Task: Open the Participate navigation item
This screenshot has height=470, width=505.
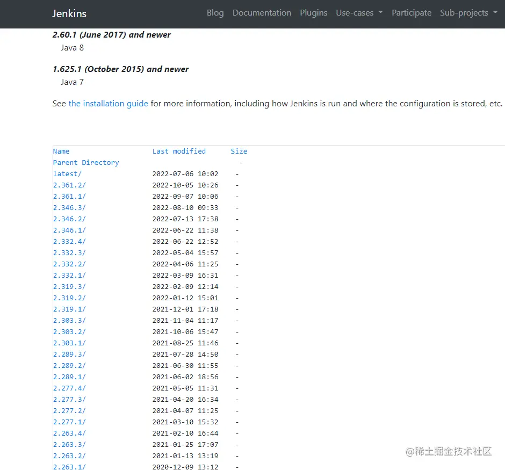Action: (412, 13)
